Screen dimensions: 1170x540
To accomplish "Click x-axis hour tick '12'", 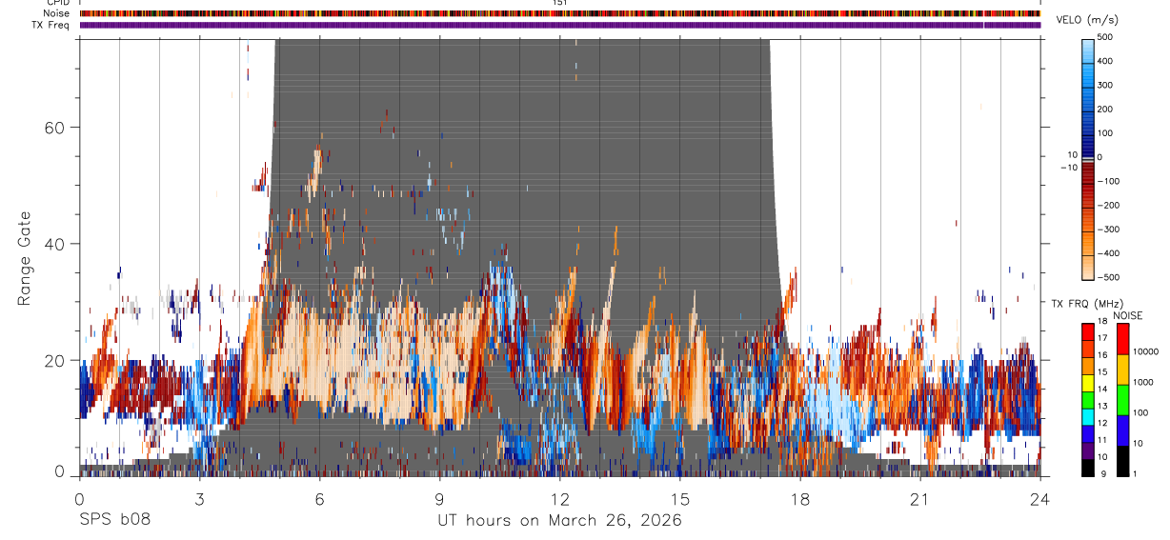I will point(559,499).
